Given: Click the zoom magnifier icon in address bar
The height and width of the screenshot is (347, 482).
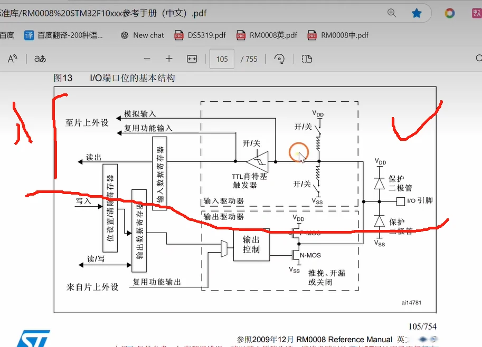Looking at the screenshot, I should pyautogui.click(x=391, y=13).
